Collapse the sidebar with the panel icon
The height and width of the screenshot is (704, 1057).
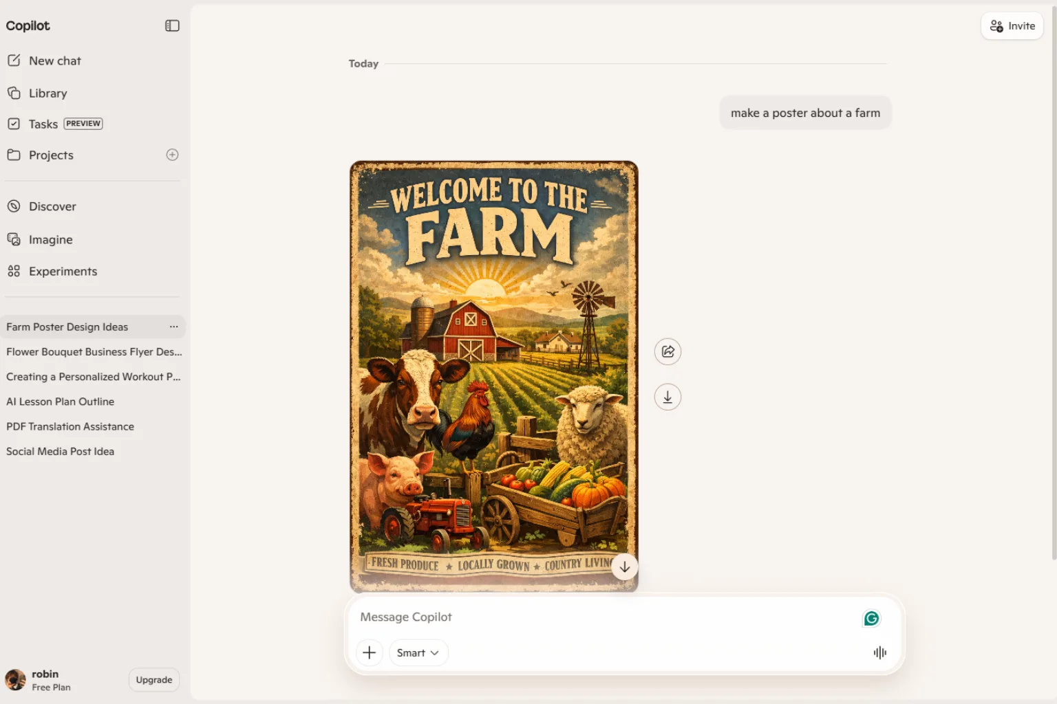click(x=172, y=25)
